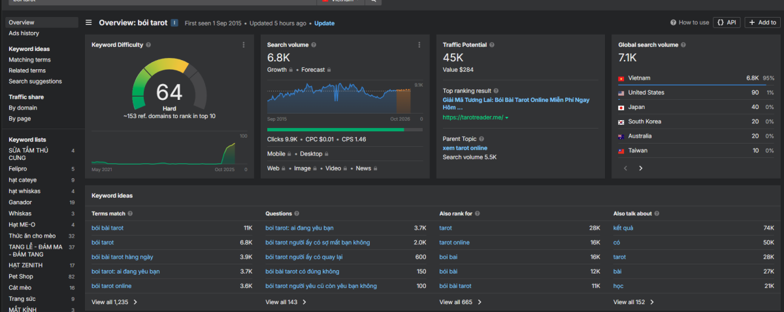Go to next page of countries list
This screenshot has width=784, height=312.
(x=640, y=168)
